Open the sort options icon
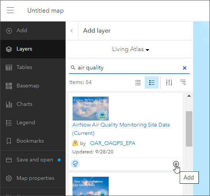 (183, 82)
